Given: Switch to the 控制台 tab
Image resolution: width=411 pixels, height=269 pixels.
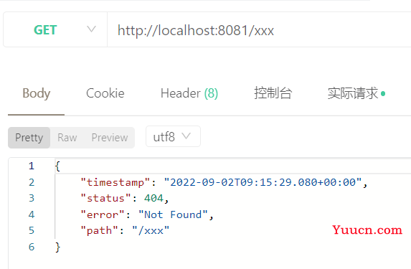Looking at the screenshot, I should pos(273,93).
